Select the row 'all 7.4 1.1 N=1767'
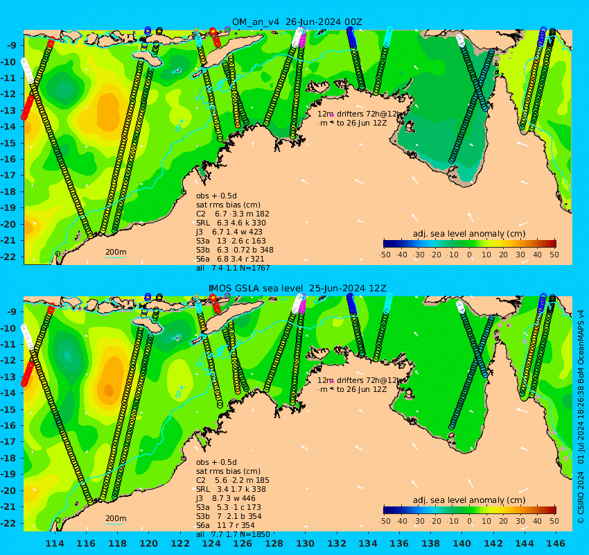589x555 pixels. coord(233,268)
